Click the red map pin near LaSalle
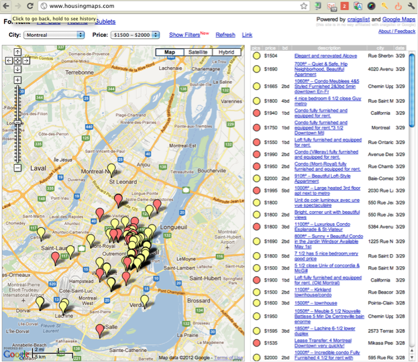Image resolution: width=418 pixels, height=362 pixels. tap(100, 331)
